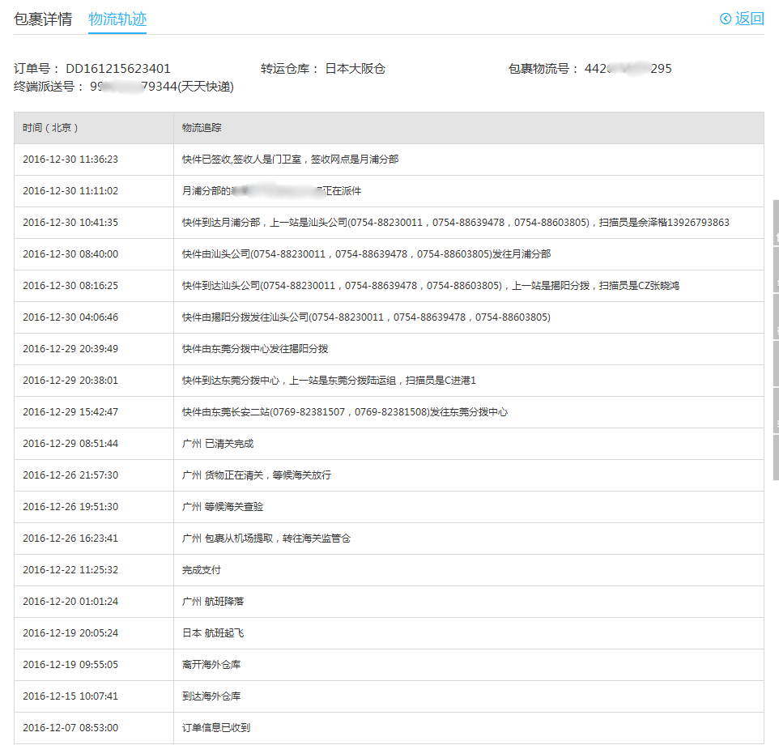The height and width of the screenshot is (745, 779).
Task: Click the 广州 货物正在清关 entry
Action: tap(257, 475)
